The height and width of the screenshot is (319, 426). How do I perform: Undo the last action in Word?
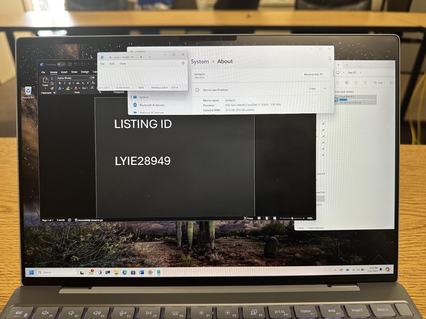click(75, 64)
